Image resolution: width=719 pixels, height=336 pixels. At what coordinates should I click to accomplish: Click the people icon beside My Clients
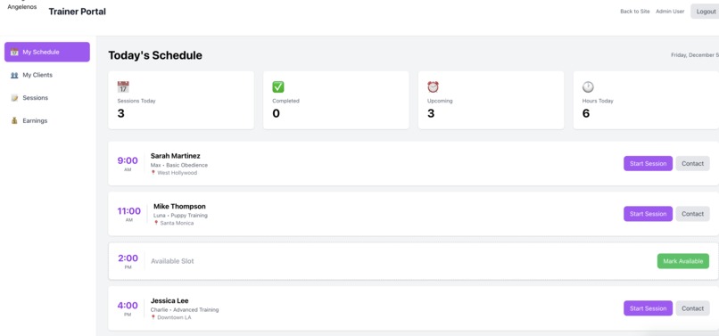pyautogui.click(x=14, y=75)
